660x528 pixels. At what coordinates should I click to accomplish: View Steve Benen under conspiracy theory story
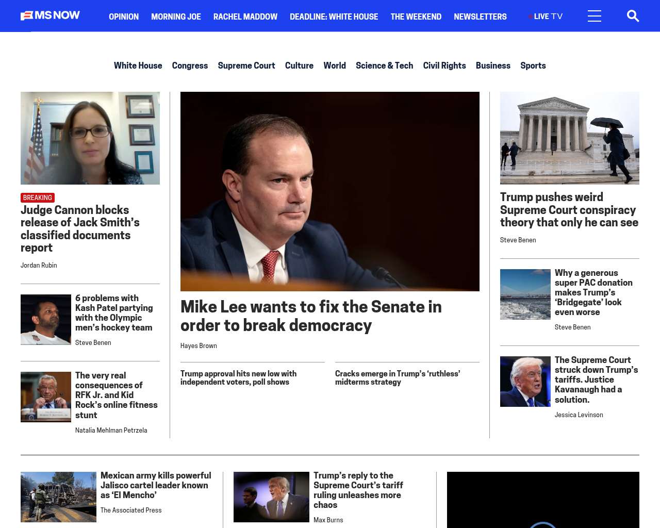click(518, 240)
